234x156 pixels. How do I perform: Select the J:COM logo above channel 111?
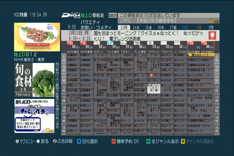tap(177, 43)
